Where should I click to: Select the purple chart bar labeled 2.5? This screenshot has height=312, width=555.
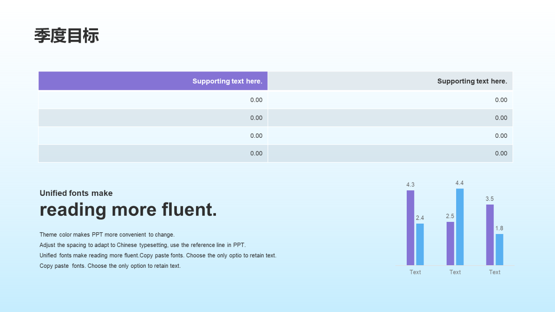pos(450,244)
